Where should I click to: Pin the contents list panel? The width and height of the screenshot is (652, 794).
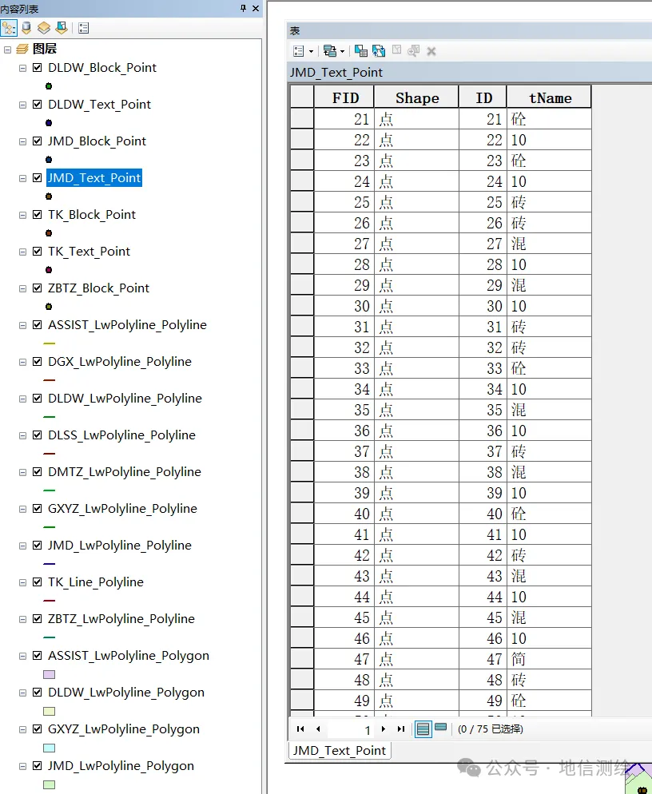[243, 8]
